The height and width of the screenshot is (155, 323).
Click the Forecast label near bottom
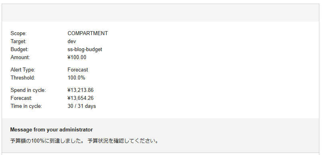pyautogui.click(x=21, y=98)
